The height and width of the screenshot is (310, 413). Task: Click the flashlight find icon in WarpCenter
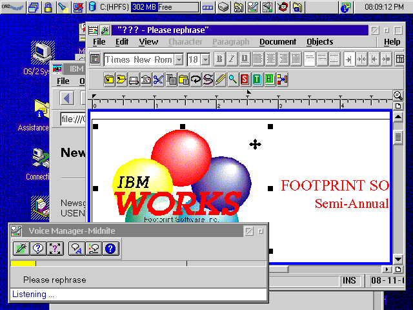coord(63,7)
